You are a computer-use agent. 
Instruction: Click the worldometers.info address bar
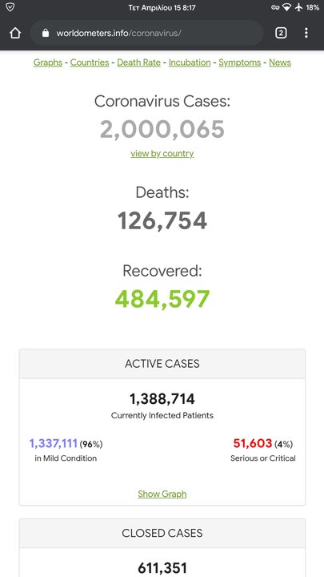[147, 33]
